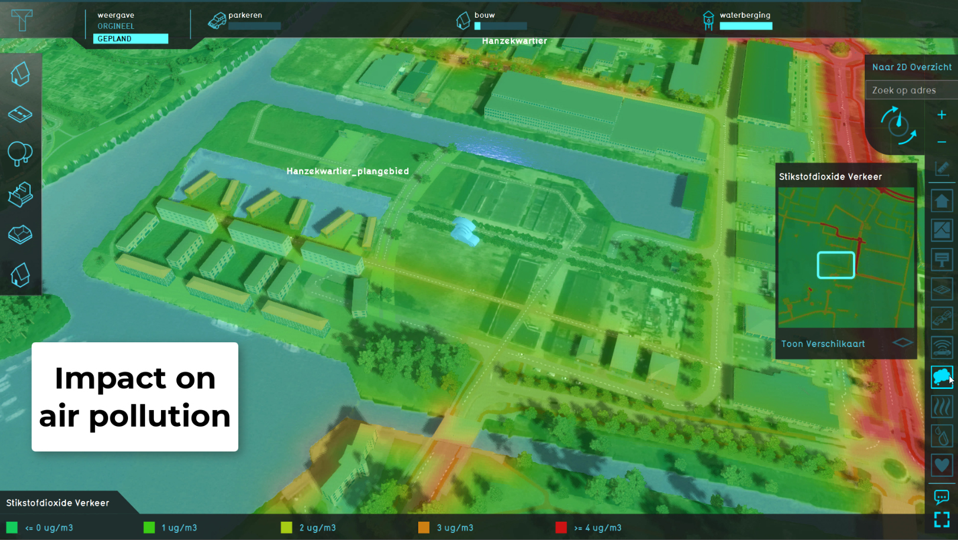Select the traffic cars overlay icon

tap(942, 319)
